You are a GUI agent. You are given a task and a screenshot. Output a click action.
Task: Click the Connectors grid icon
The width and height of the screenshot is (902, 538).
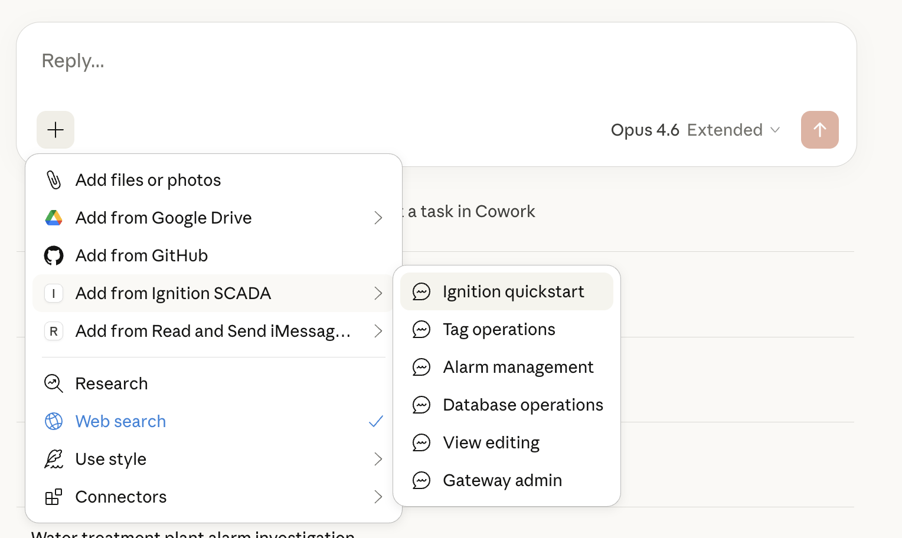pos(54,497)
